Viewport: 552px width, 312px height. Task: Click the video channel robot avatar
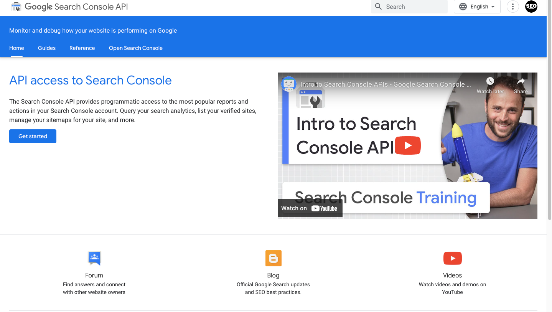289,84
